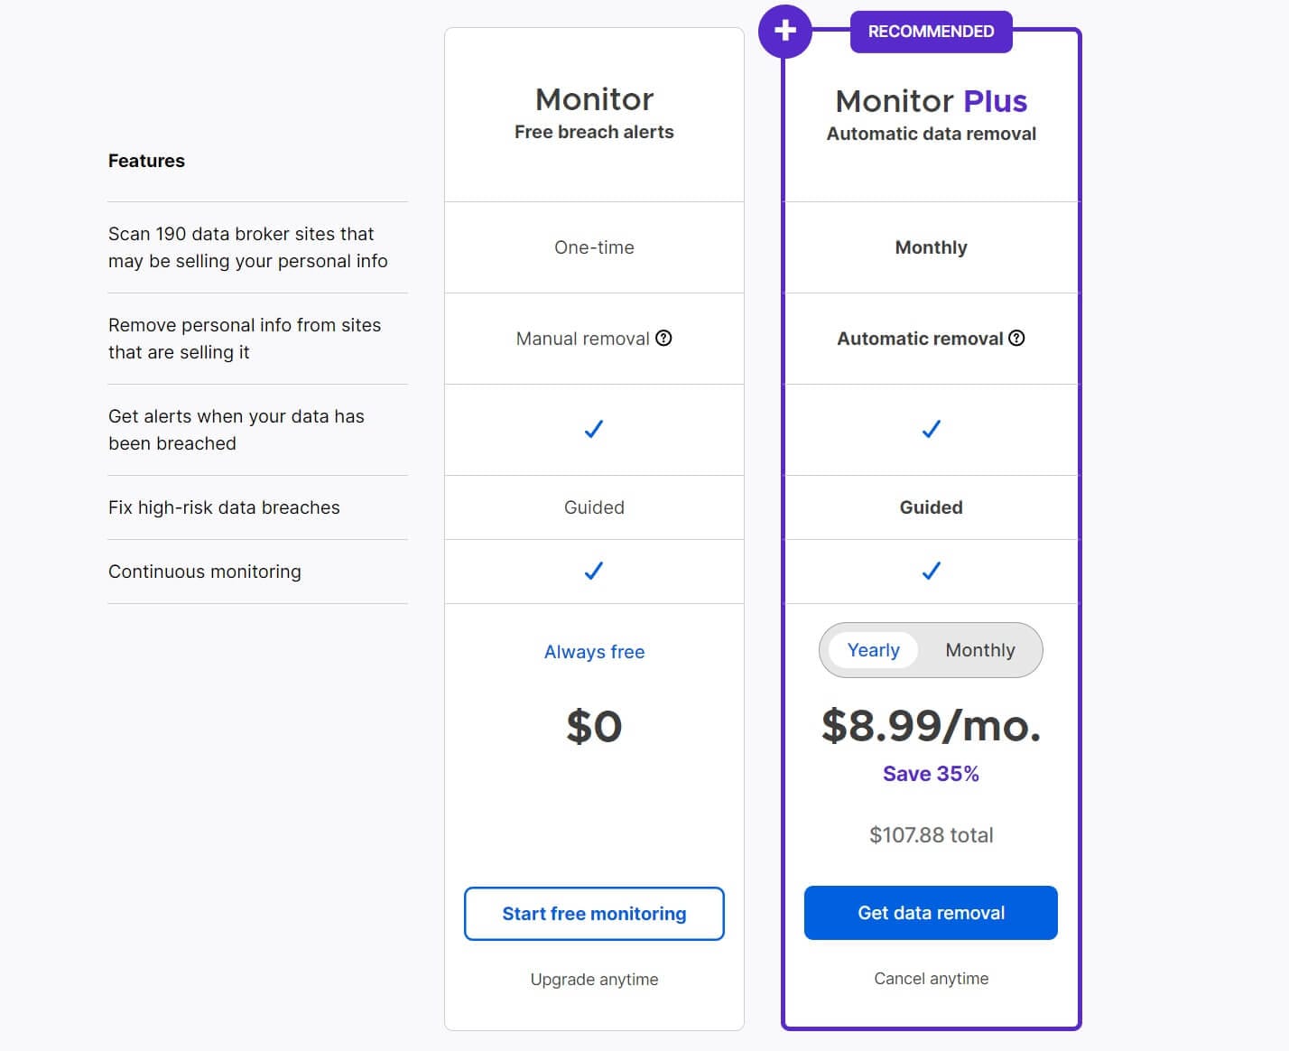Image resolution: width=1289 pixels, height=1051 pixels.
Task: Click breach alerts checkmark in Monitor column
Action: (593, 430)
